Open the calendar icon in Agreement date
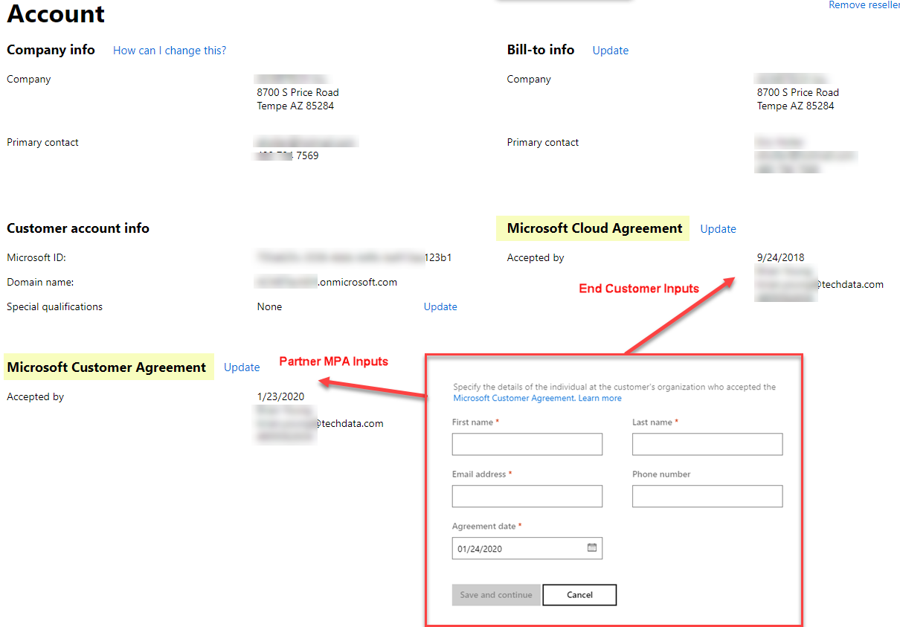900x627 pixels. pos(592,547)
